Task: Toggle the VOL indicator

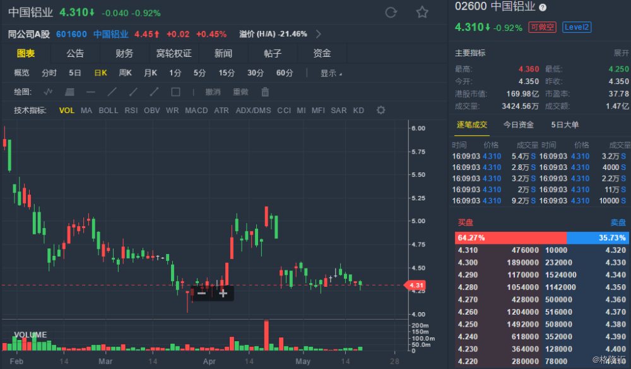Action: (67, 111)
